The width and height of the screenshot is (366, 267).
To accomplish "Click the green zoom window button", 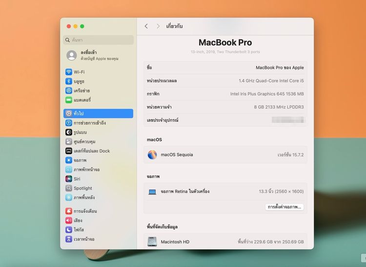I will coord(82,26).
